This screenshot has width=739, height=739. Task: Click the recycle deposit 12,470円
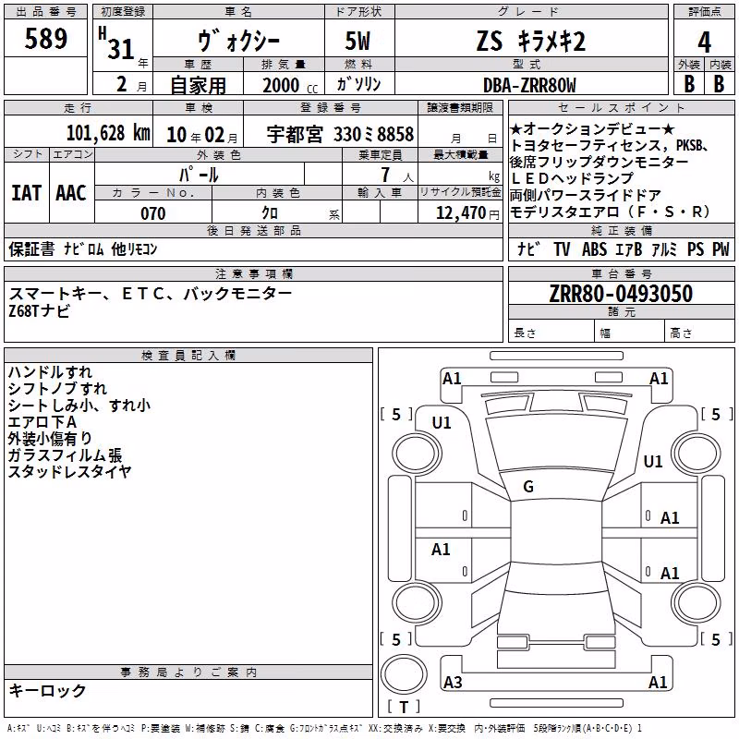coord(467,213)
